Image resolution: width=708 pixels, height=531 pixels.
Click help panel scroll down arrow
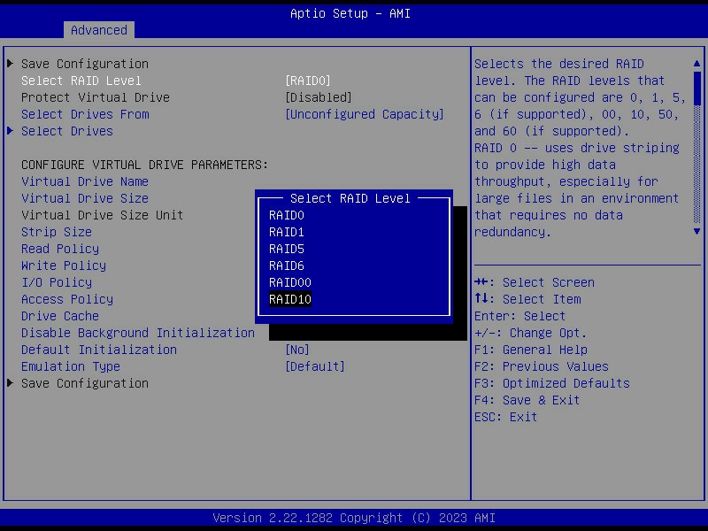pos(696,232)
